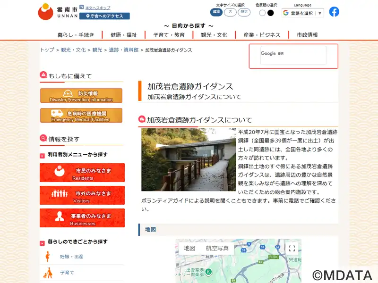Screen dimensions: 378x283
Task: Choose black color inversion swatch
Action: pyautogui.click(x=271, y=13)
